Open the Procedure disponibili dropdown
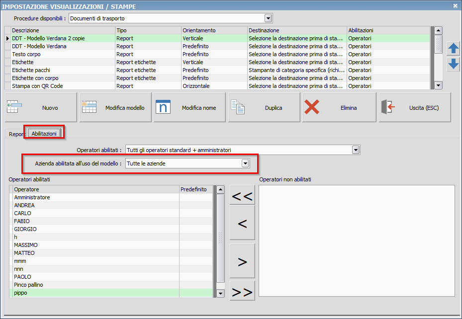Screen dimensions: 462x319 tap(268, 18)
